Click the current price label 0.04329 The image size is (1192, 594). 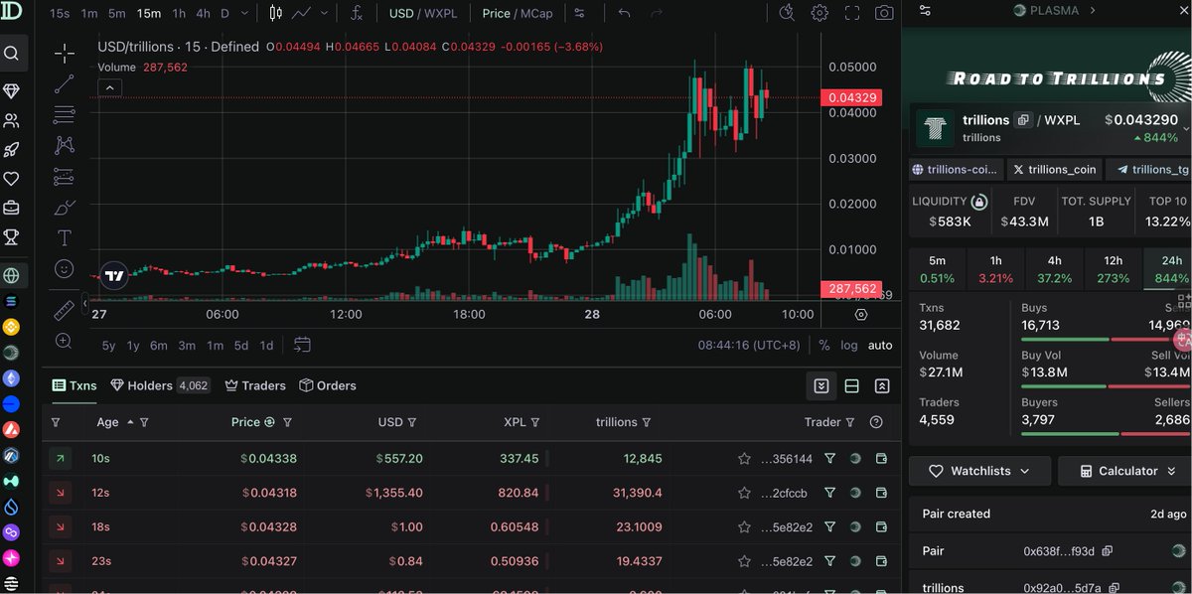pos(850,97)
